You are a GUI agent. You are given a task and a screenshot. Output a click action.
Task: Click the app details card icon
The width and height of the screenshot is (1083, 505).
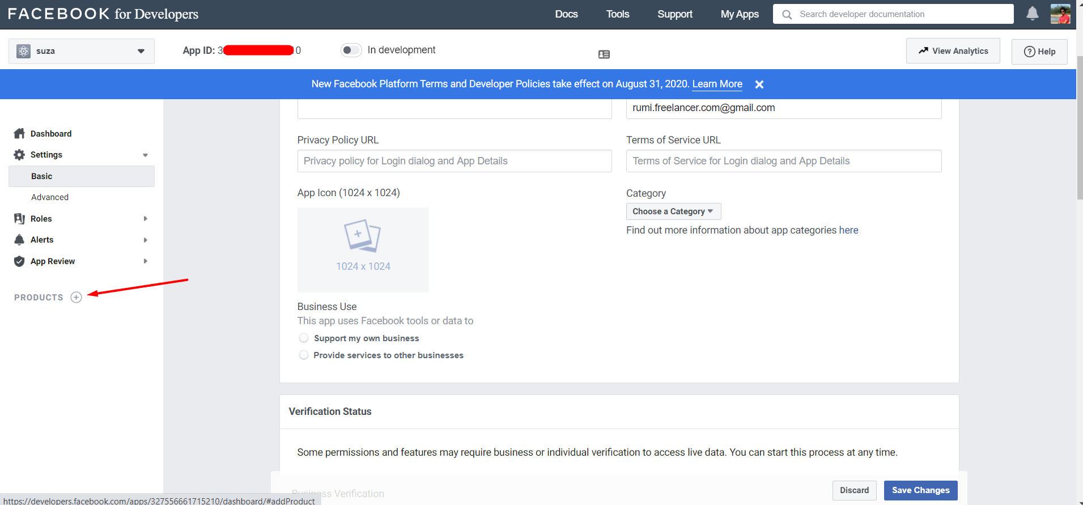(604, 54)
